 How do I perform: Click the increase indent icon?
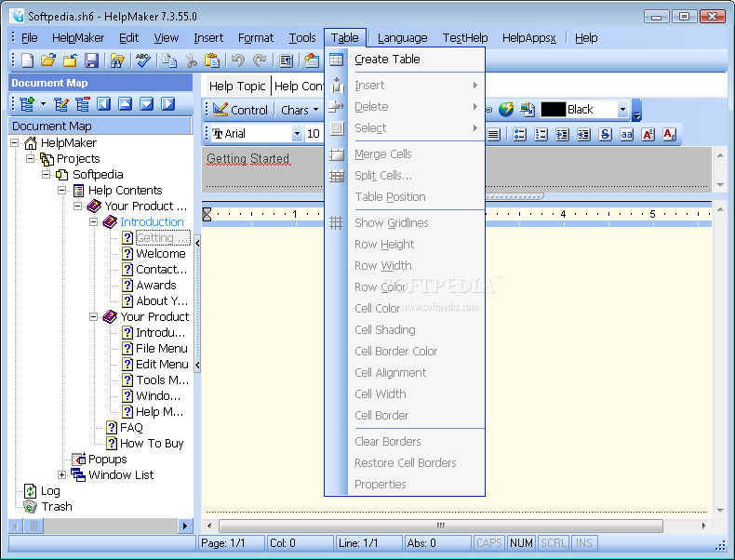(x=562, y=135)
